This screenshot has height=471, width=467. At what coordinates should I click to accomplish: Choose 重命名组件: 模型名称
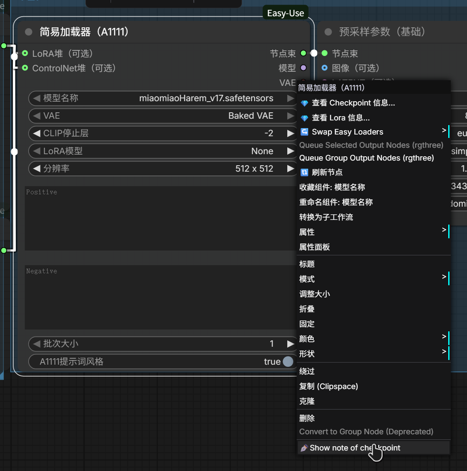pos(373,202)
